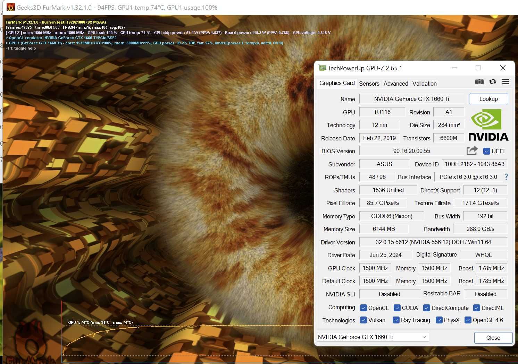
Task: Click the GPU-Z window title text
Action: (365, 68)
